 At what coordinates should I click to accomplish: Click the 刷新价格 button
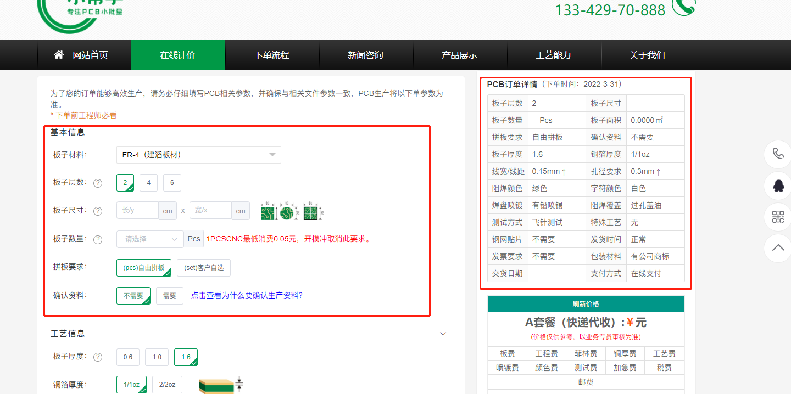[586, 303]
